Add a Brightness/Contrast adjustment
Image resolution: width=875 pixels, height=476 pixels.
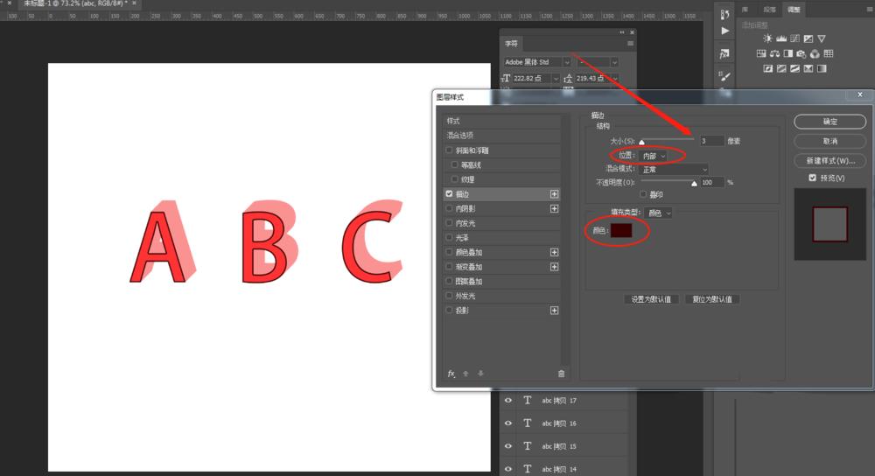[768, 38]
